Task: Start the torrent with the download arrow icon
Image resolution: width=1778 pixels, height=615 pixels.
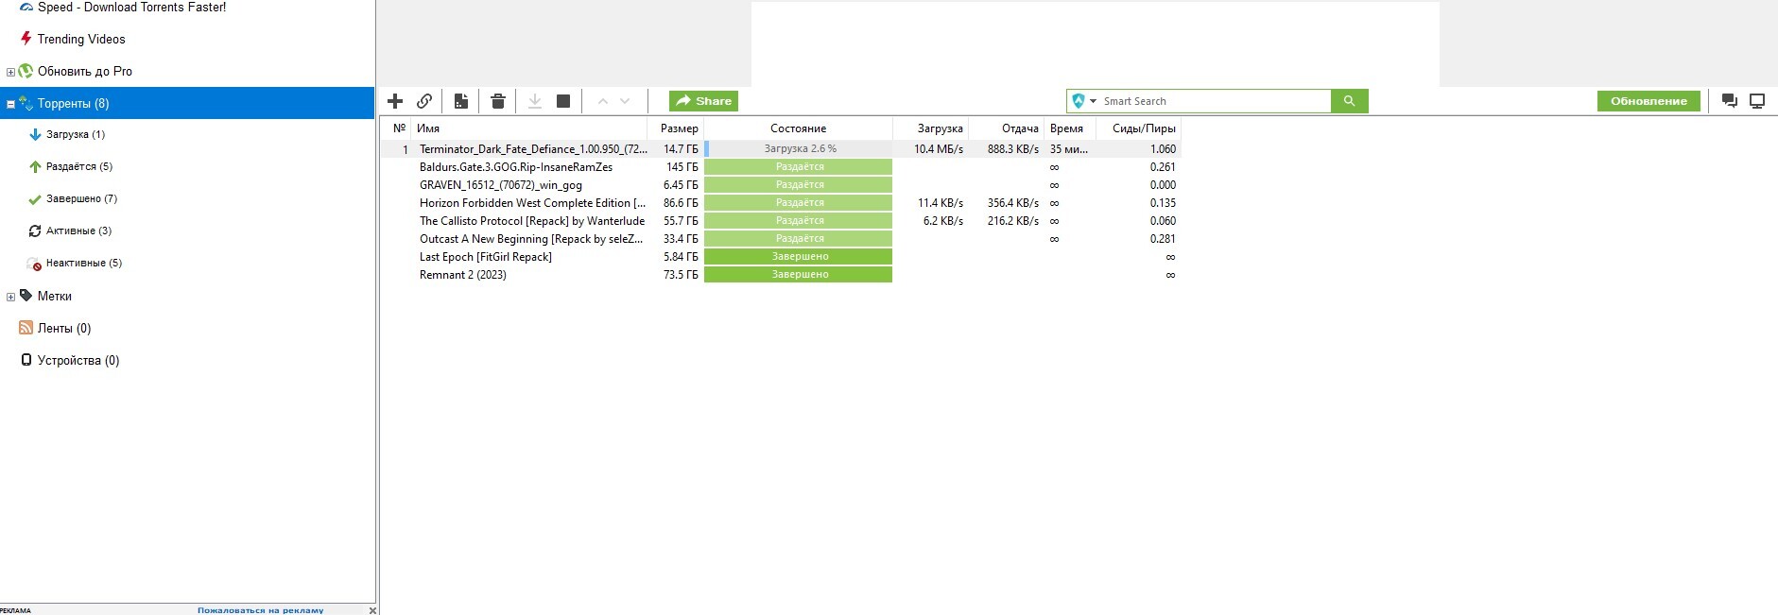Action: coord(535,101)
